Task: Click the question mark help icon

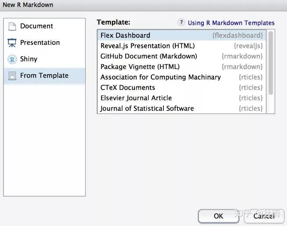Action: coord(181,22)
